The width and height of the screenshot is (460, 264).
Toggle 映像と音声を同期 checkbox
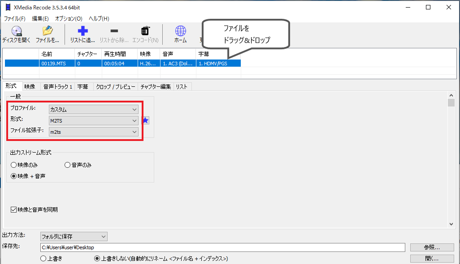(13, 209)
